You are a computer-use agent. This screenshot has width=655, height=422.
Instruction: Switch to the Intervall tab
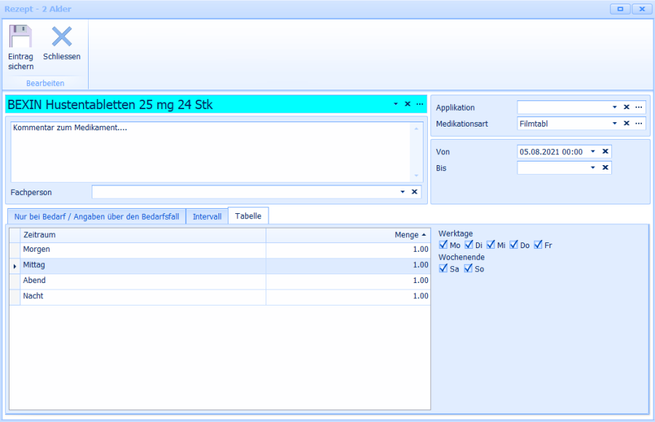[207, 216]
